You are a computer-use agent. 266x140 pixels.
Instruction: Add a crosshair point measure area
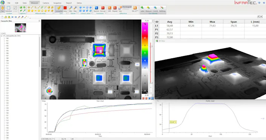[29, 7]
